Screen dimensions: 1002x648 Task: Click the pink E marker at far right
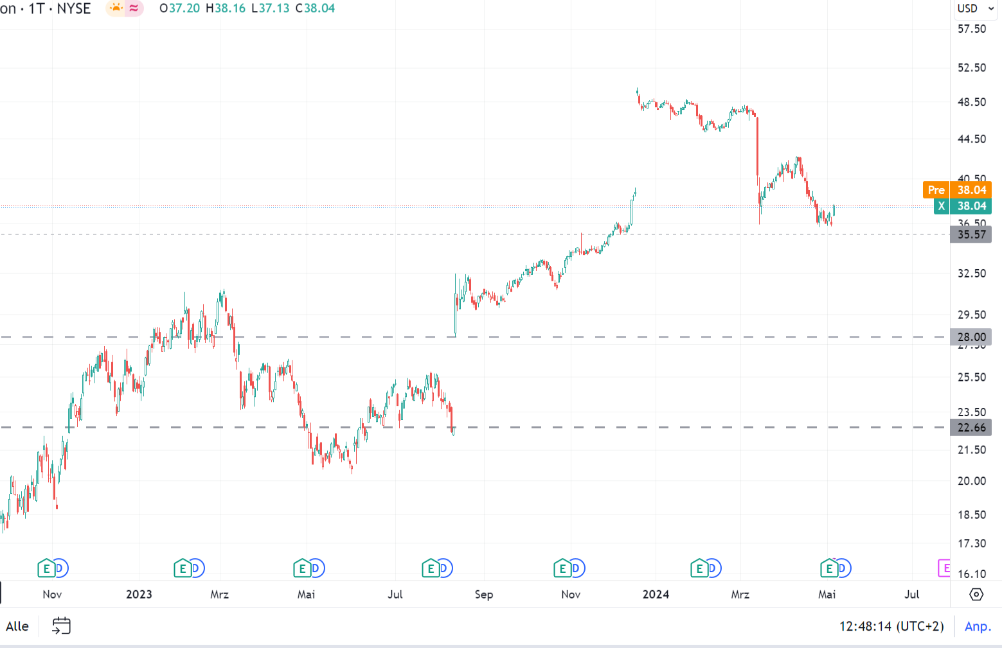coord(945,568)
